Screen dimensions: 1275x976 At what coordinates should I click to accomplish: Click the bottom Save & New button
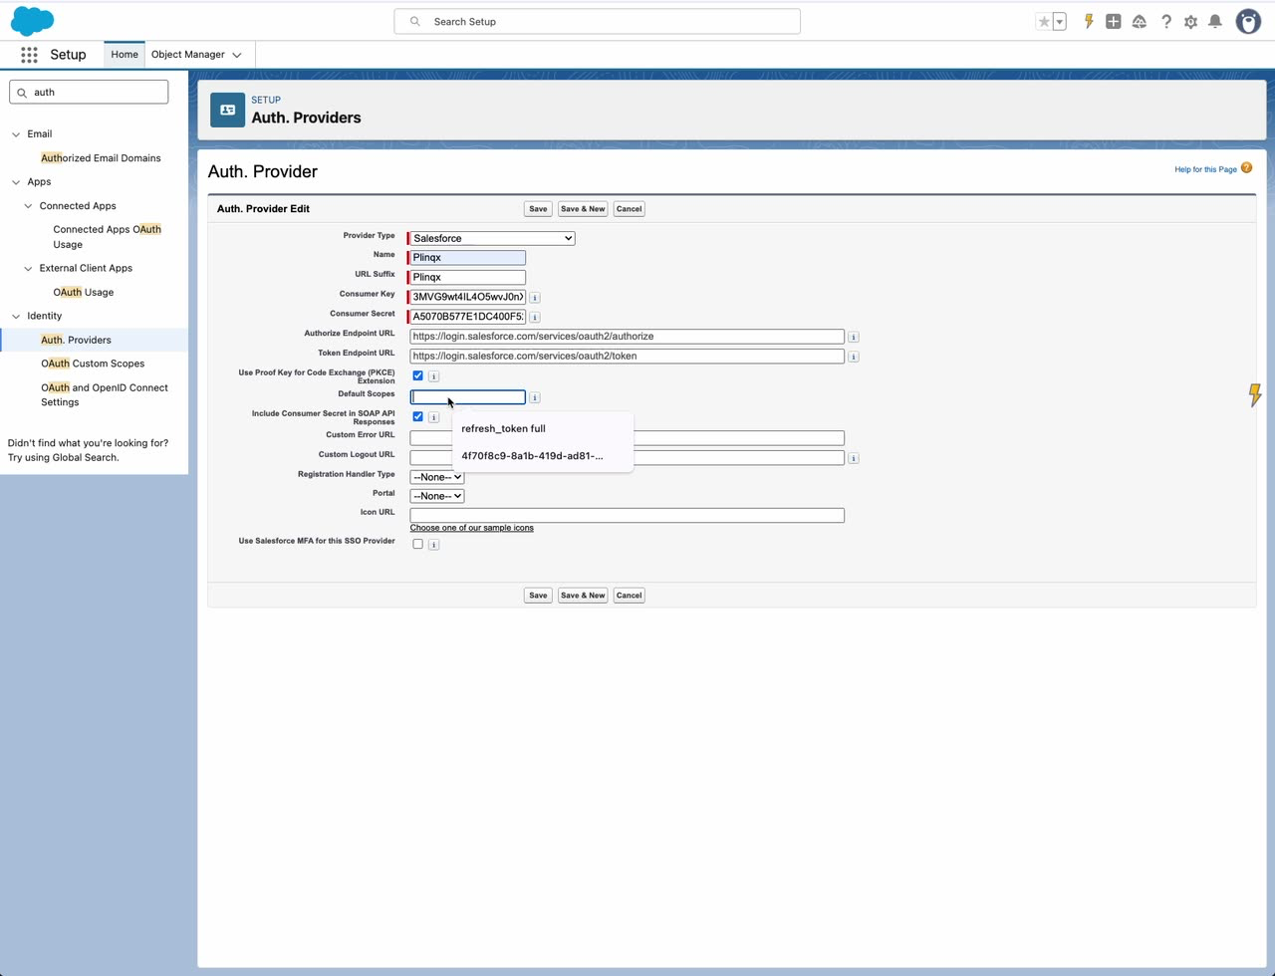click(x=583, y=596)
